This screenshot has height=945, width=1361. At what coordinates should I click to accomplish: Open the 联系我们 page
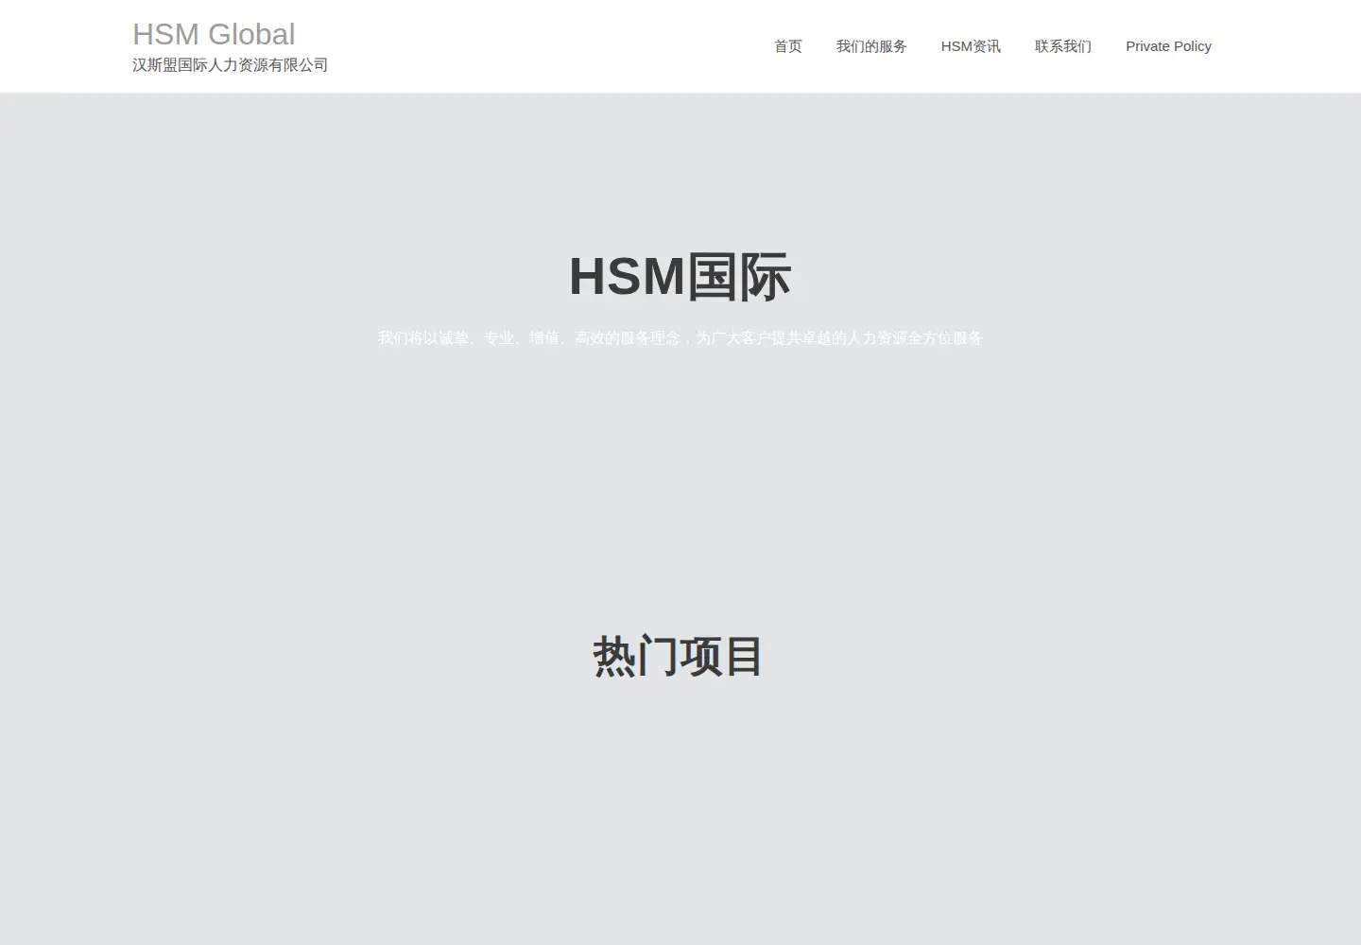1063,46
